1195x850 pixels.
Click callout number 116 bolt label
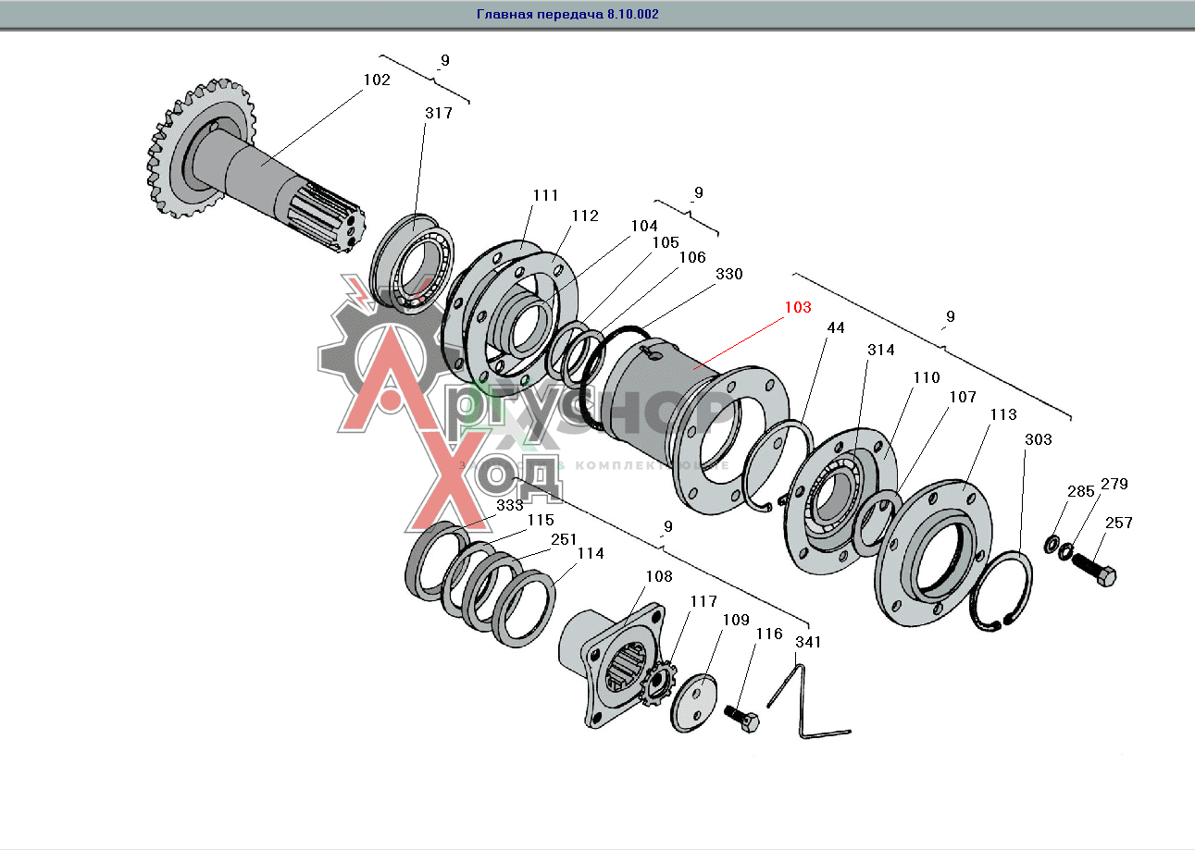click(768, 634)
